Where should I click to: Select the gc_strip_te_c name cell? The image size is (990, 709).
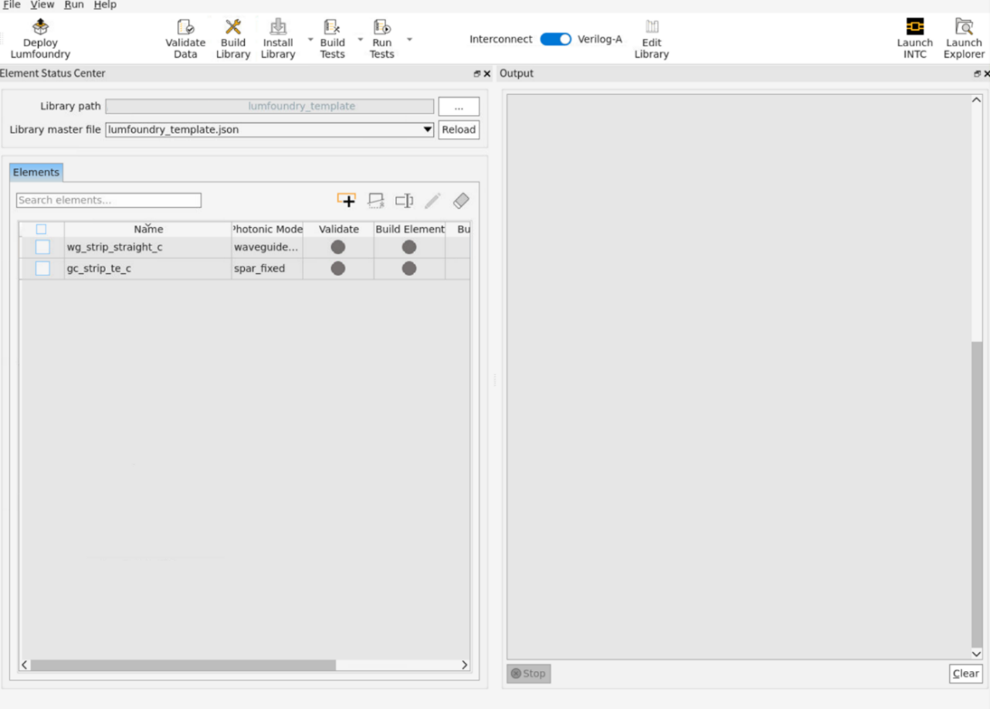tap(148, 268)
